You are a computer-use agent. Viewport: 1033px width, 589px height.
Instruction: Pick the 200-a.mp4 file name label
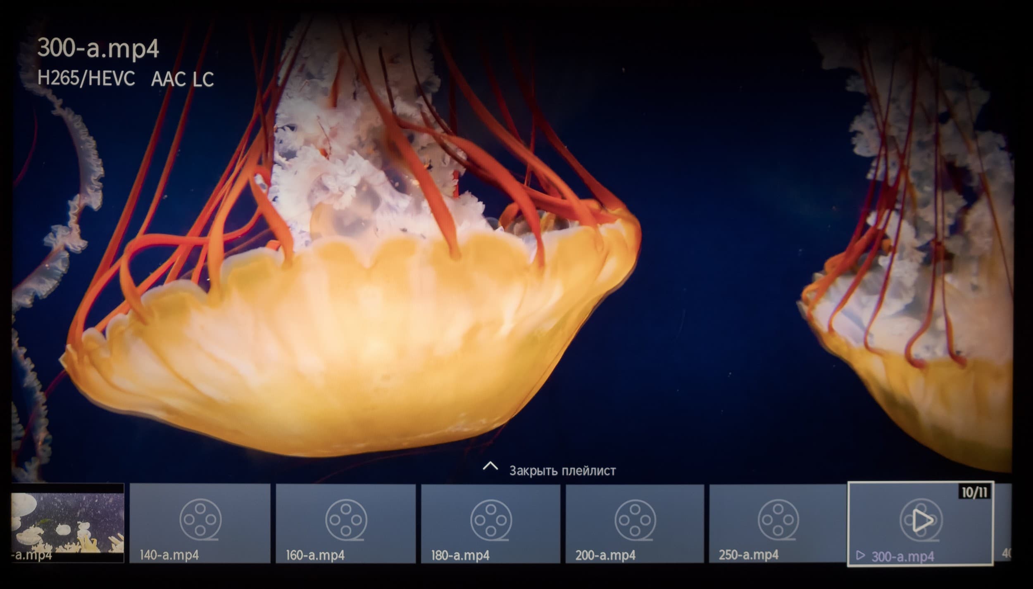tap(605, 555)
